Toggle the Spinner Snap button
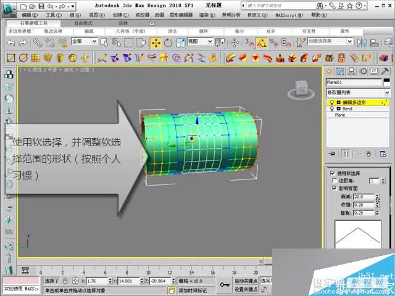Viewport: 395px width, 296px height. pos(286,43)
